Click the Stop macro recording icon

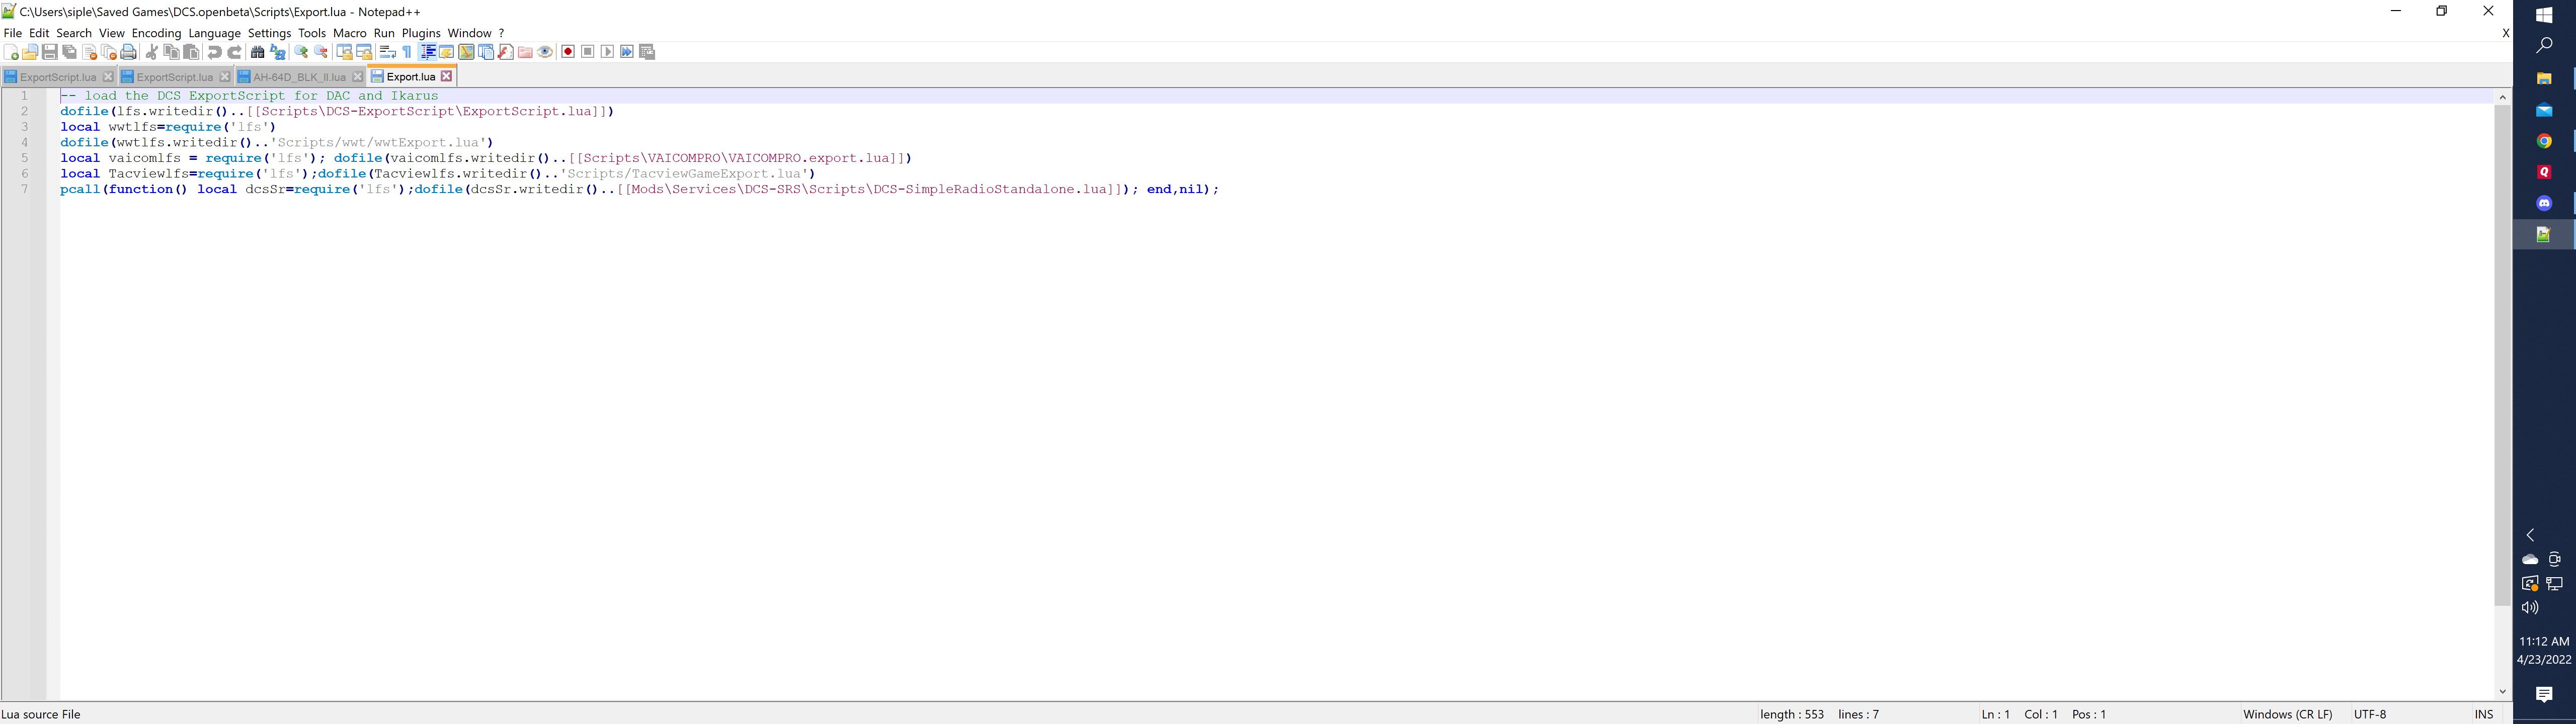click(588, 52)
